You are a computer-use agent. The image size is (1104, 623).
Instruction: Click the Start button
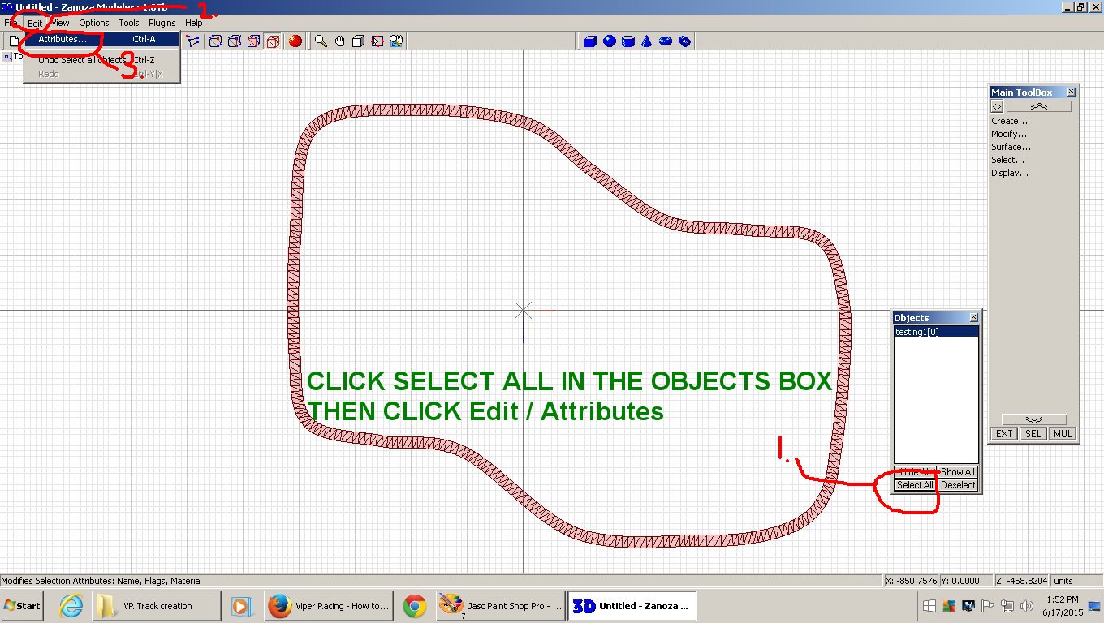23,606
